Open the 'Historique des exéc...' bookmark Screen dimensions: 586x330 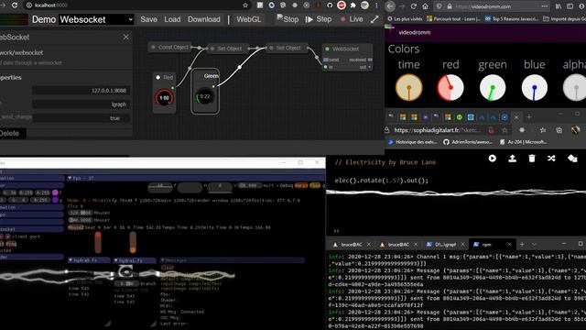click(412, 142)
